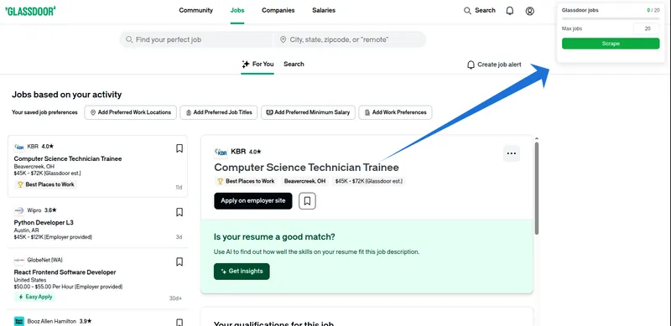Click Add Preferred Work Locations
The height and width of the screenshot is (326, 671).
[x=131, y=112]
